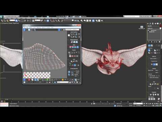The width and height of the screenshot is (162, 122).
Task: Open the Select menu in Edit UVWs window
Action: click(x=31, y=27)
